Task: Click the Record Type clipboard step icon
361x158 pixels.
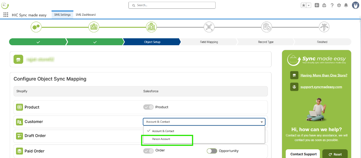Action: pyautogui.click(x=267, y=27)
